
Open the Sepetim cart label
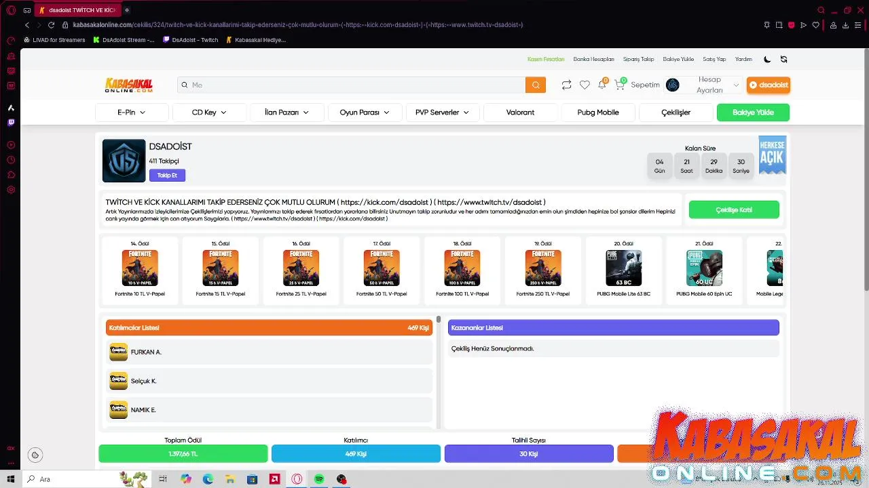tap(645, 85)
